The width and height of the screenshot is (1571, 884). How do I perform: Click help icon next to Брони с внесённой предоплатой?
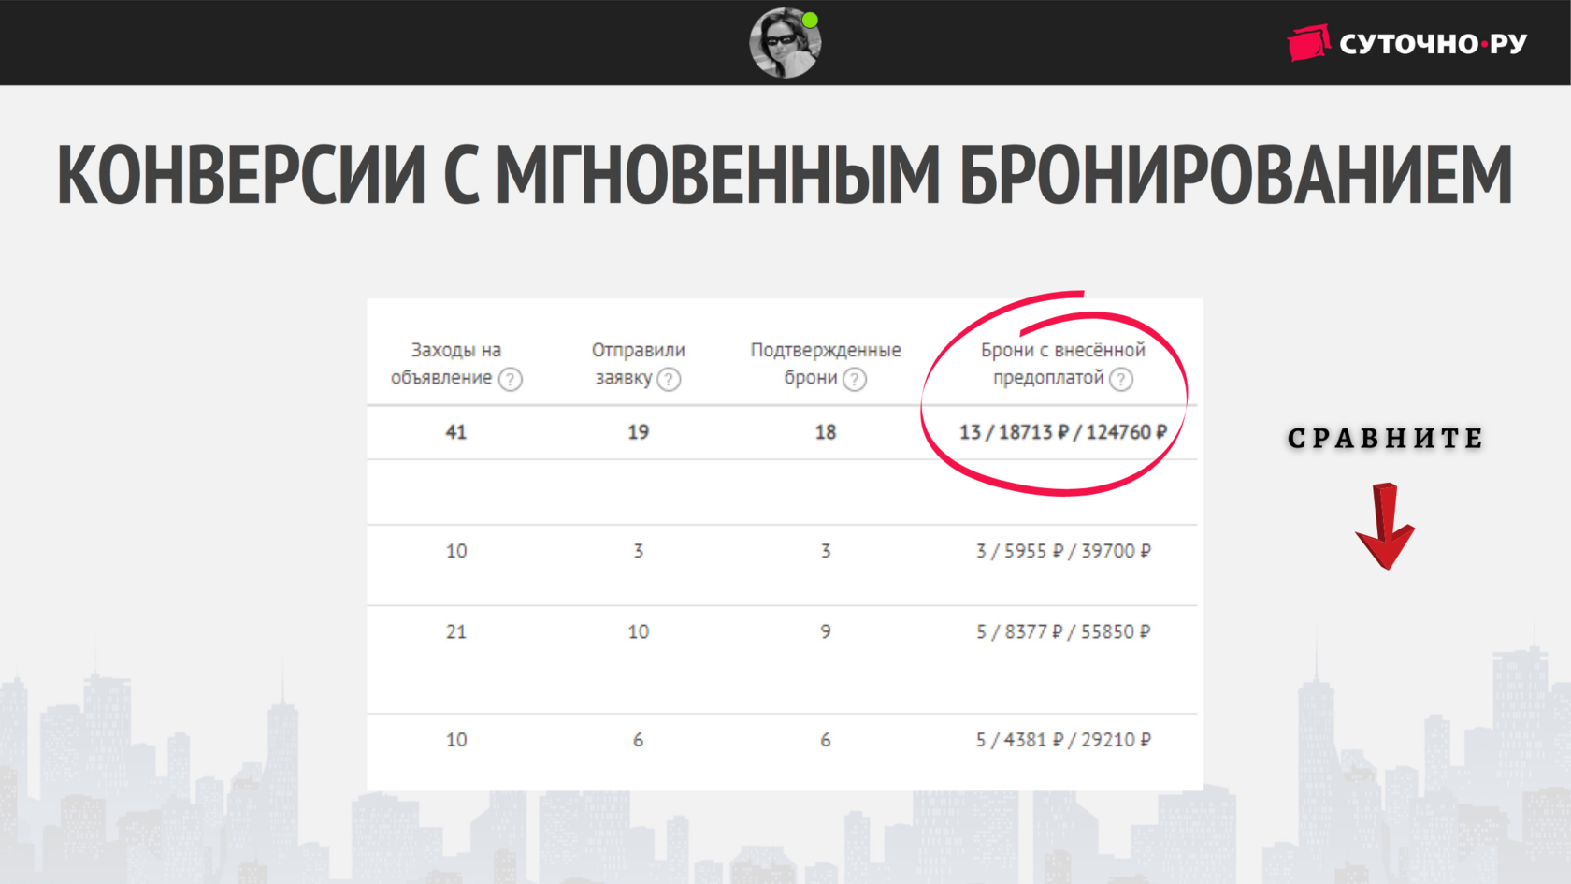pyautogui.click(x=1121, y=379)
